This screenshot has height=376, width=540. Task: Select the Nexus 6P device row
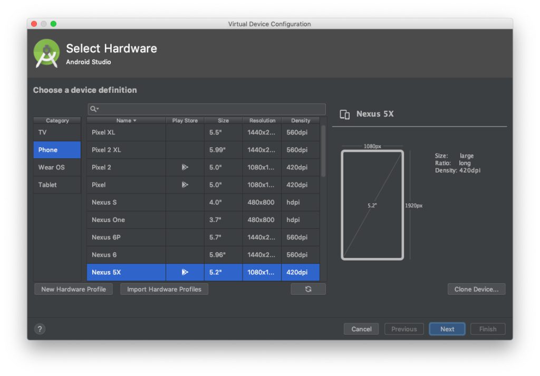coord(203,237)
